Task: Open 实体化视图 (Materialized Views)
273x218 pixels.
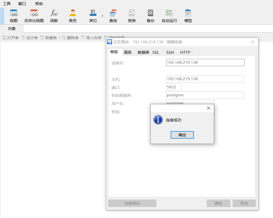Action: coord(34,15)
